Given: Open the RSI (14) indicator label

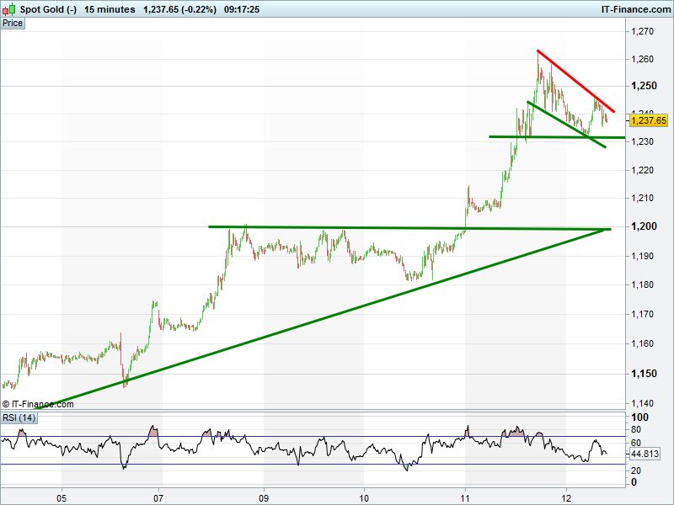Looking at the screenshot, I should click(x=19, y=418).
